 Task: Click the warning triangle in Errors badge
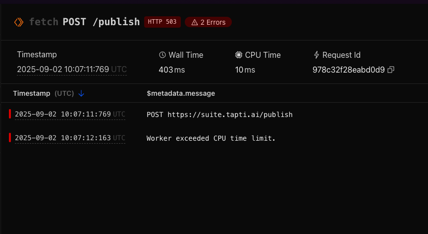point(194,22)
